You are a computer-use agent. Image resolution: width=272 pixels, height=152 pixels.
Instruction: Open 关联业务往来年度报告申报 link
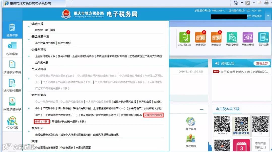point(112,56)
